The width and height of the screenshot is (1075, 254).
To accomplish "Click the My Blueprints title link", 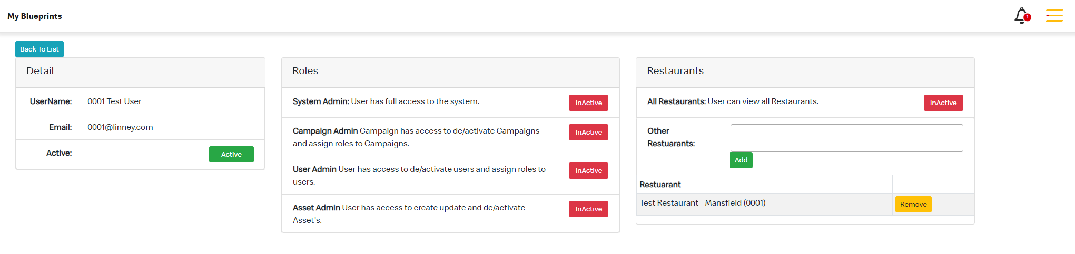I will pyautogui.click(x=35, y=16).
